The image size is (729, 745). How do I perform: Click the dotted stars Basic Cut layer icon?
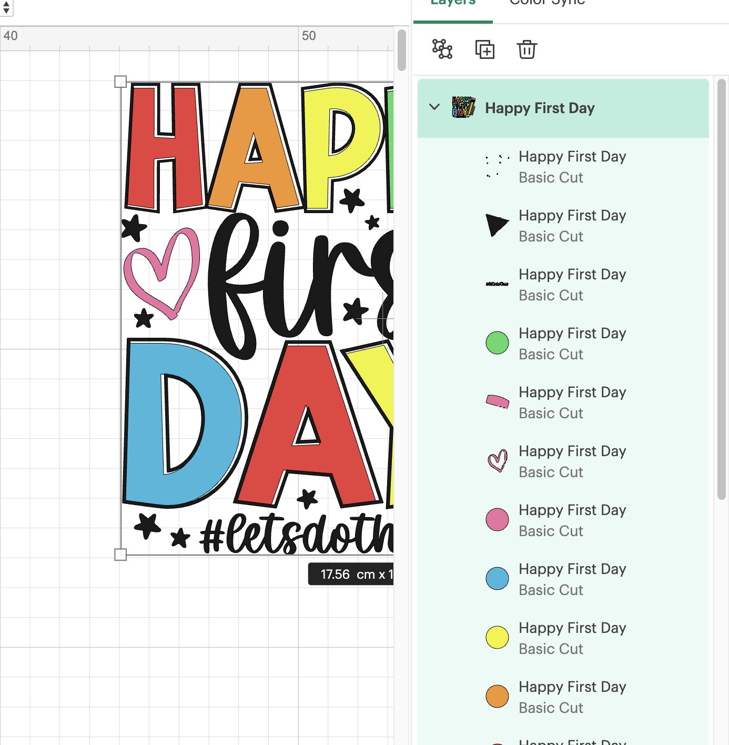click(496, 166)
